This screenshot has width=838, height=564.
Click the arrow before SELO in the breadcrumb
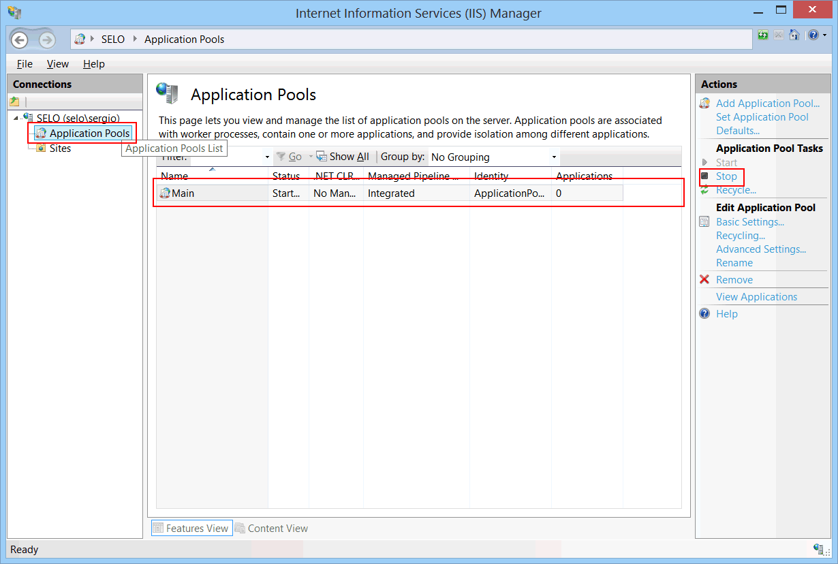pyautogui.click(x=93, y=40)
